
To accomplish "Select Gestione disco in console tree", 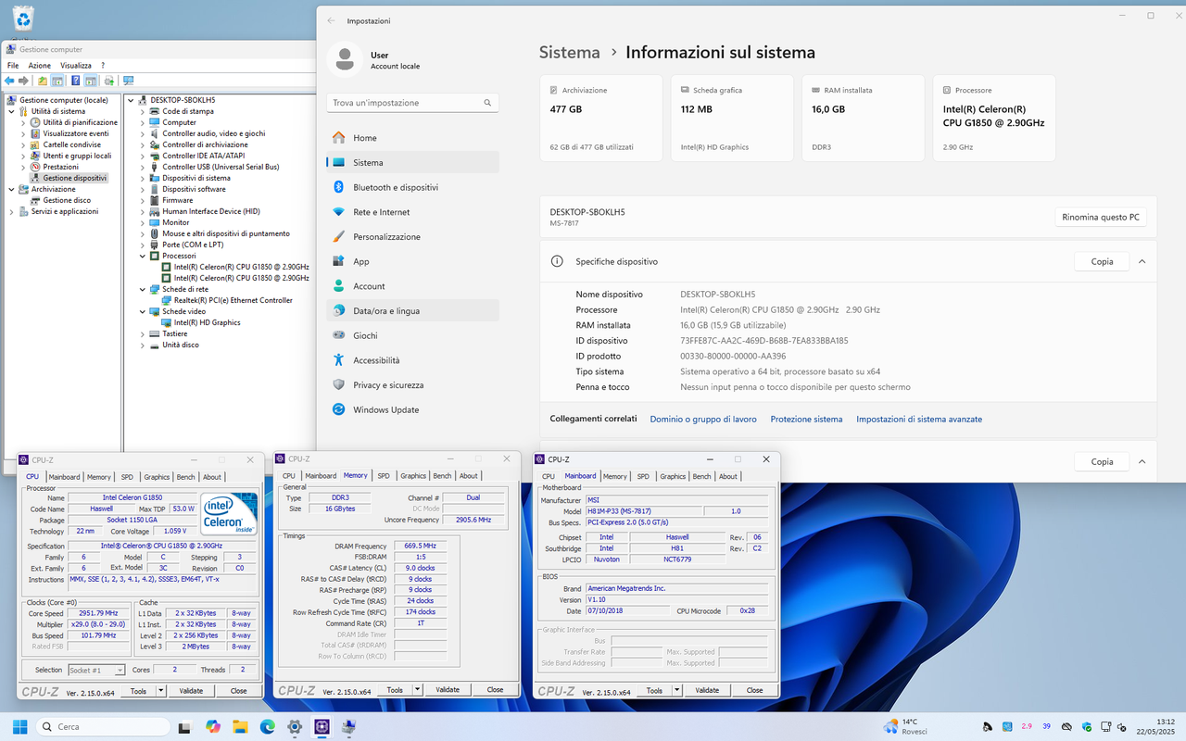I will (x=67, y=200).
